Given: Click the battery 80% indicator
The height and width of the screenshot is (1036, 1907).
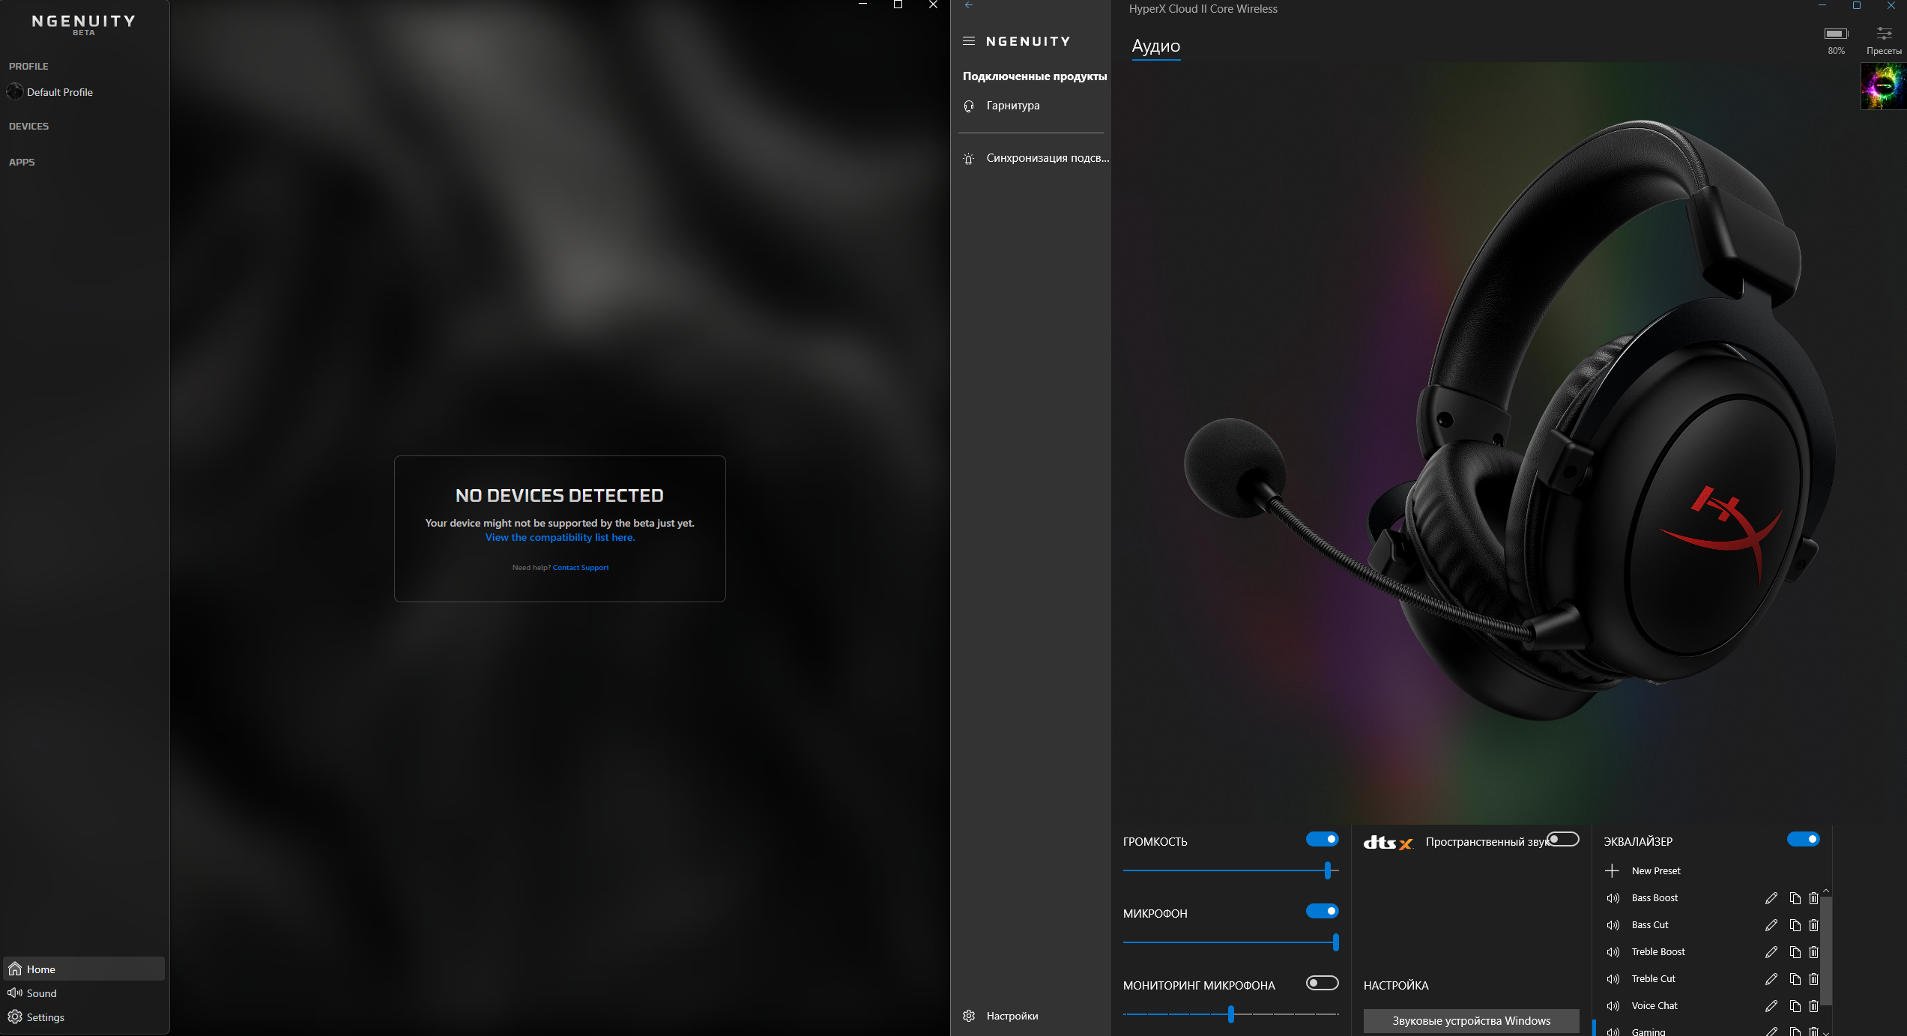Looking at the screenshot, I should tap(1836, 34).
